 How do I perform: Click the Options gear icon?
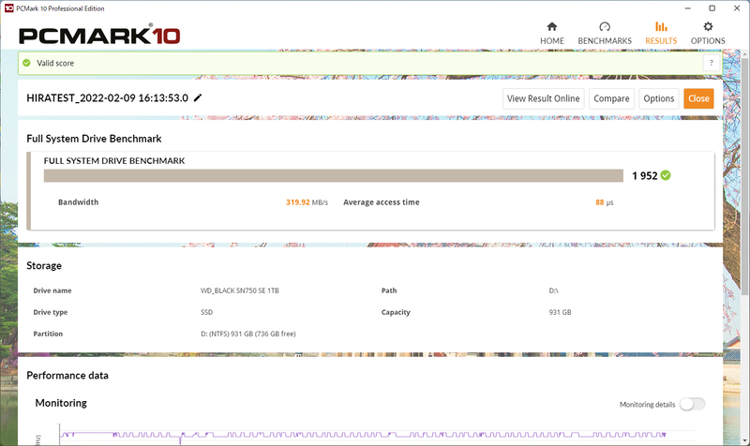click(708, 26)
